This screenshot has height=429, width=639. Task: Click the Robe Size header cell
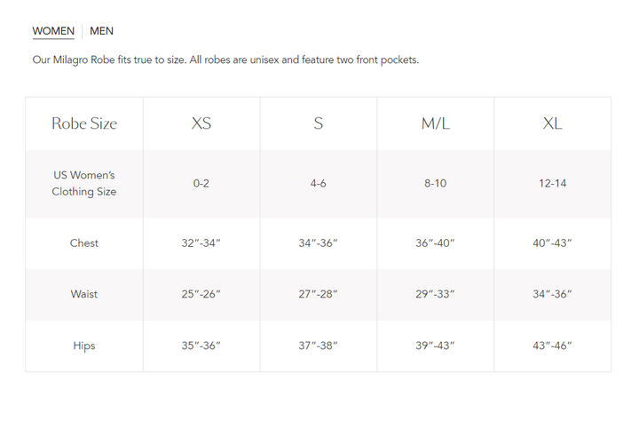pyautogui.click(x=84, y=123)
